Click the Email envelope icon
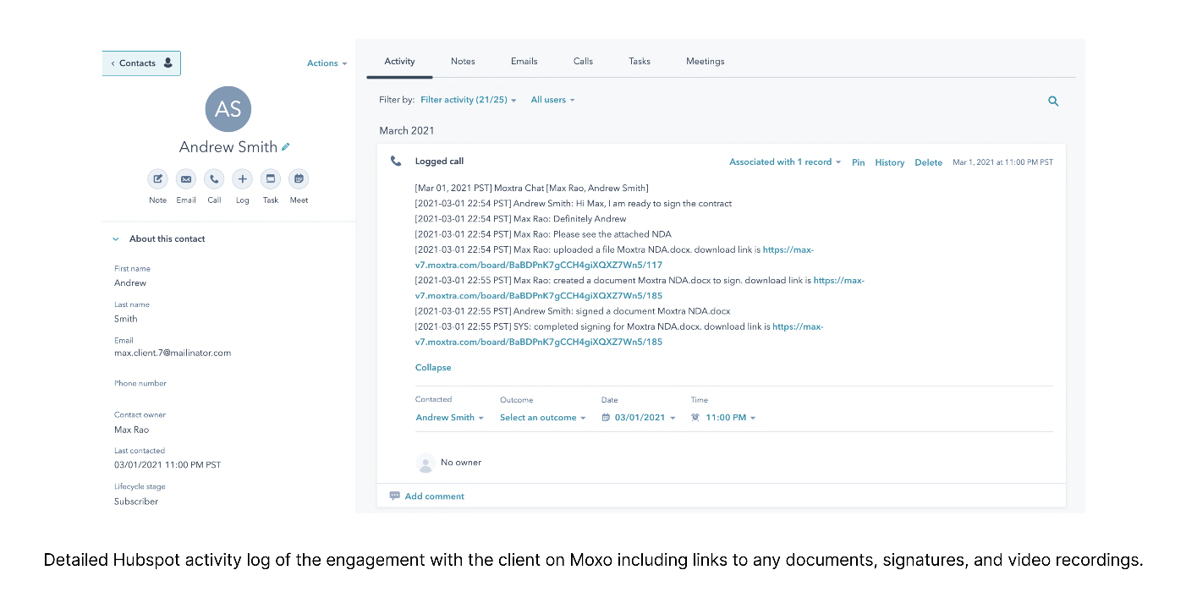 (186, 178)
